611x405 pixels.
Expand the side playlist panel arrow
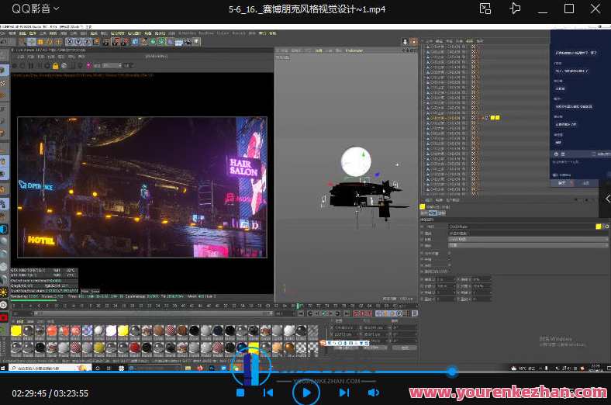[607, 199]
